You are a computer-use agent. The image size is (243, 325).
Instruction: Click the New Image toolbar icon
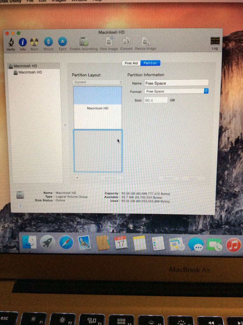109,41
